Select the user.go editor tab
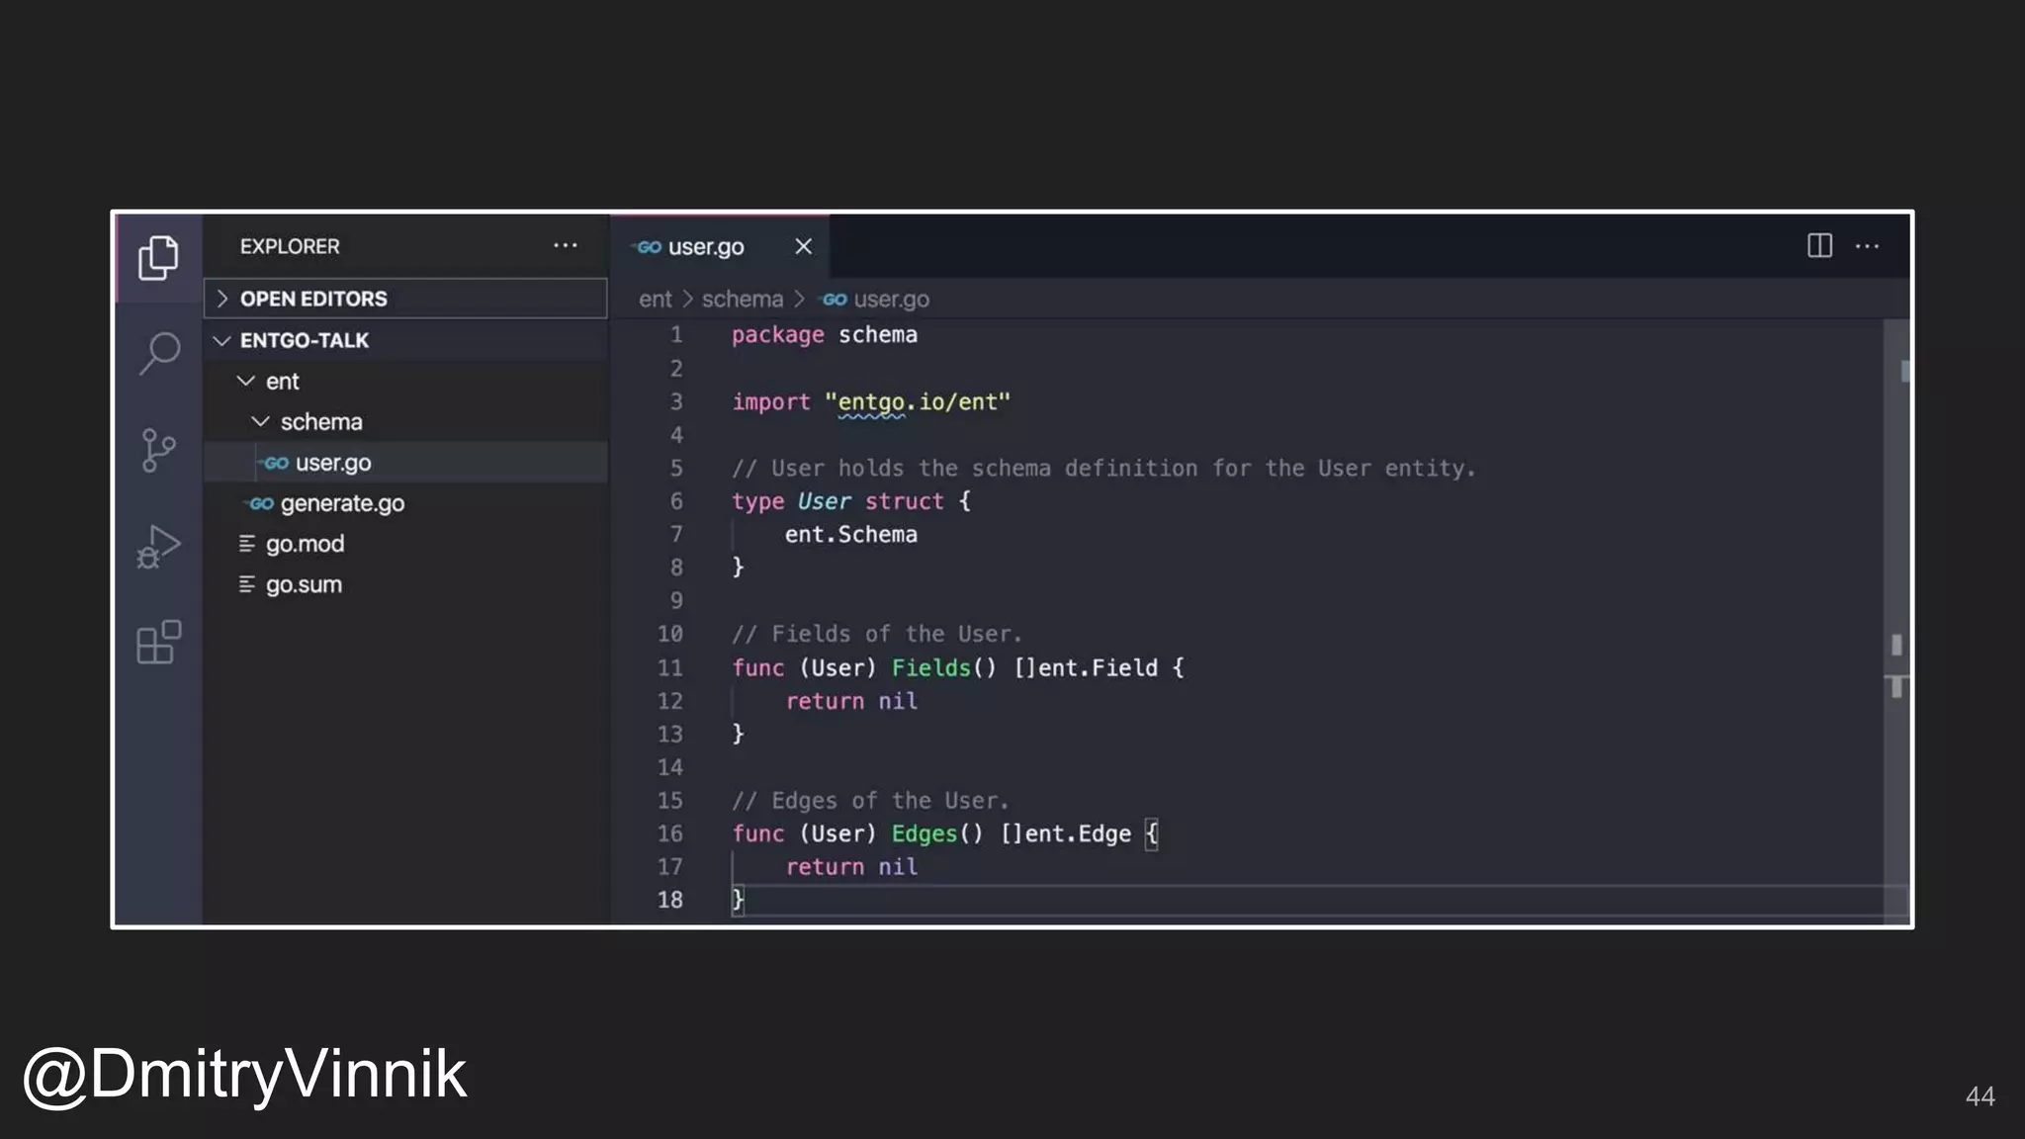Screen dimensions: 2025x1139 (x=705, y=247)
